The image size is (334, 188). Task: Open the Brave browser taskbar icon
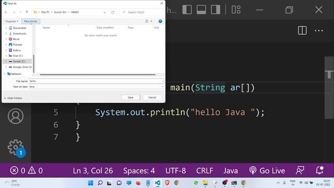[x=167, y=183]
